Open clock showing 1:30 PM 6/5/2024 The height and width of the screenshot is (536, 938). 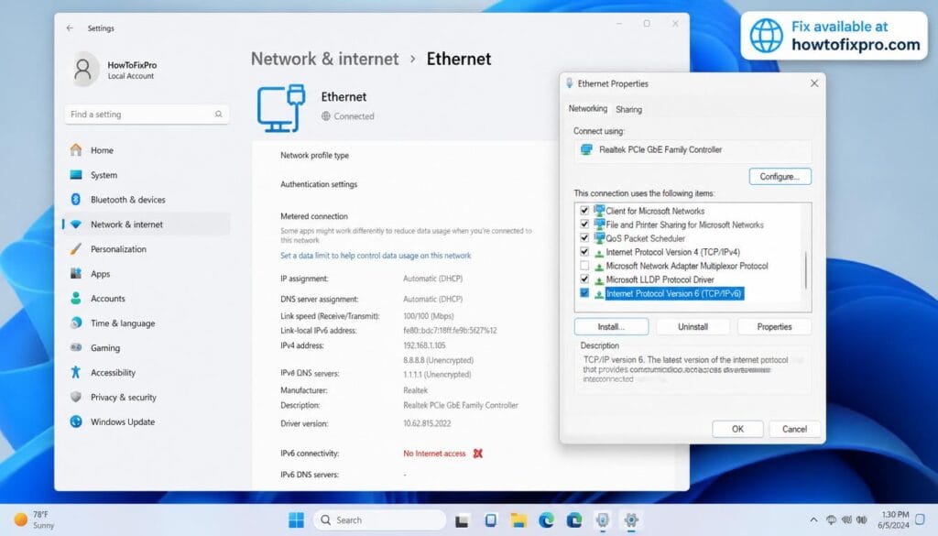tap(894, 520)
